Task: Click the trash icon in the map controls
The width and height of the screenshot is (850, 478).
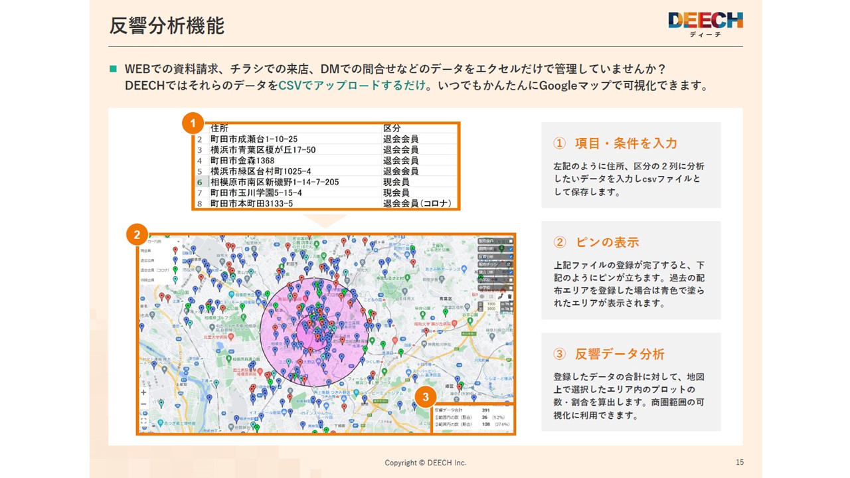Action: 511,297
